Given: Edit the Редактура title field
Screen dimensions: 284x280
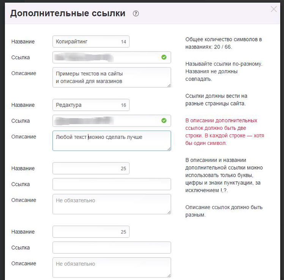Looking at the screenshot, I should (91, 105).
